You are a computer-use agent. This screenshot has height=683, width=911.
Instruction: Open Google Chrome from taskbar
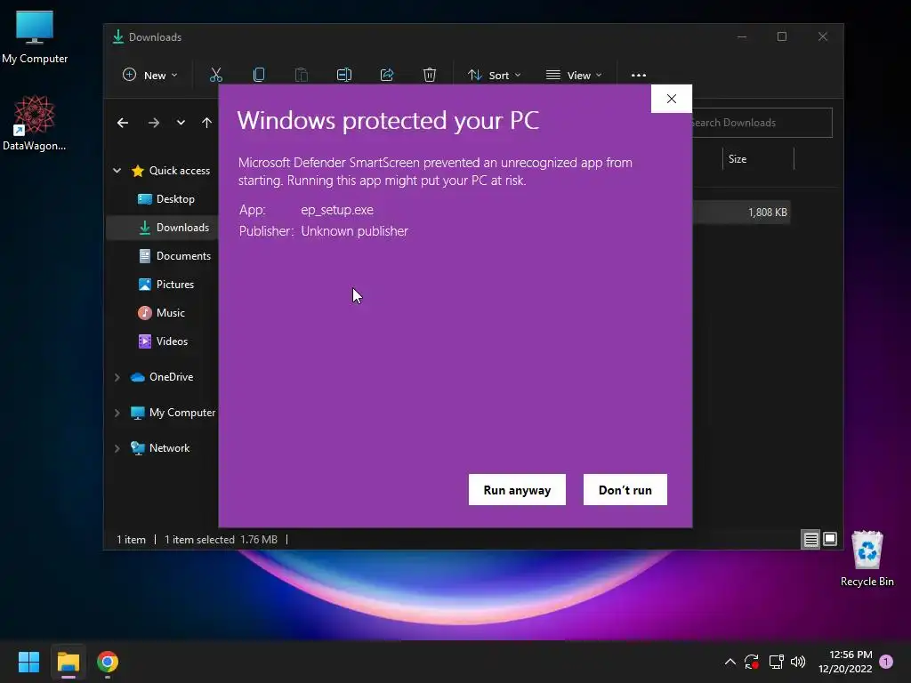pos(108,662)
